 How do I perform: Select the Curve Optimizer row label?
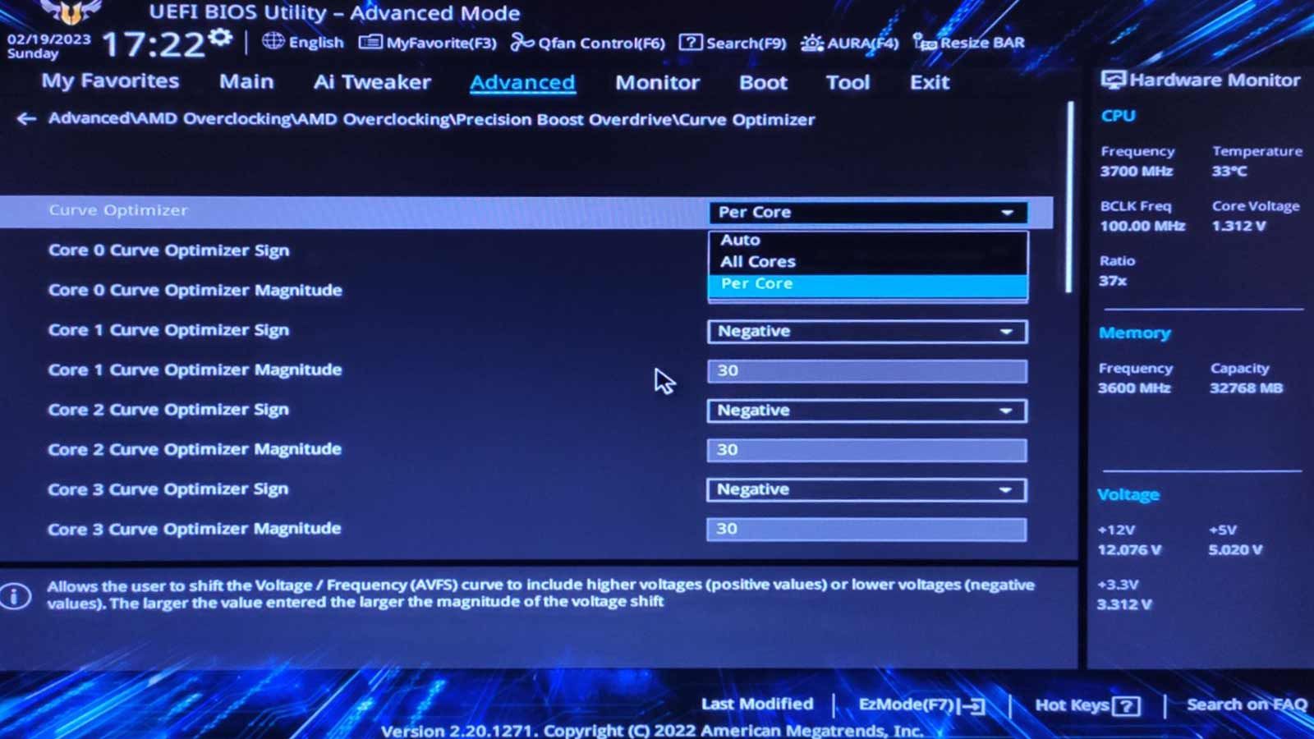point(118,210)
